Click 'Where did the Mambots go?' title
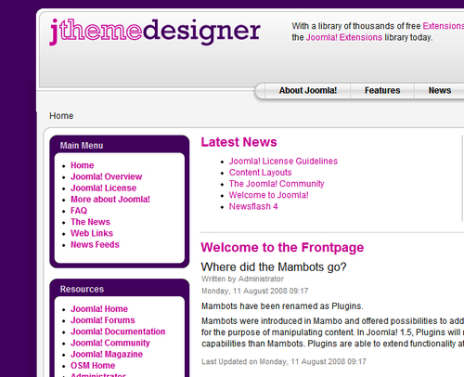This screenshot has height=377, width=464. pyautogui.click(x=274, y=266)
